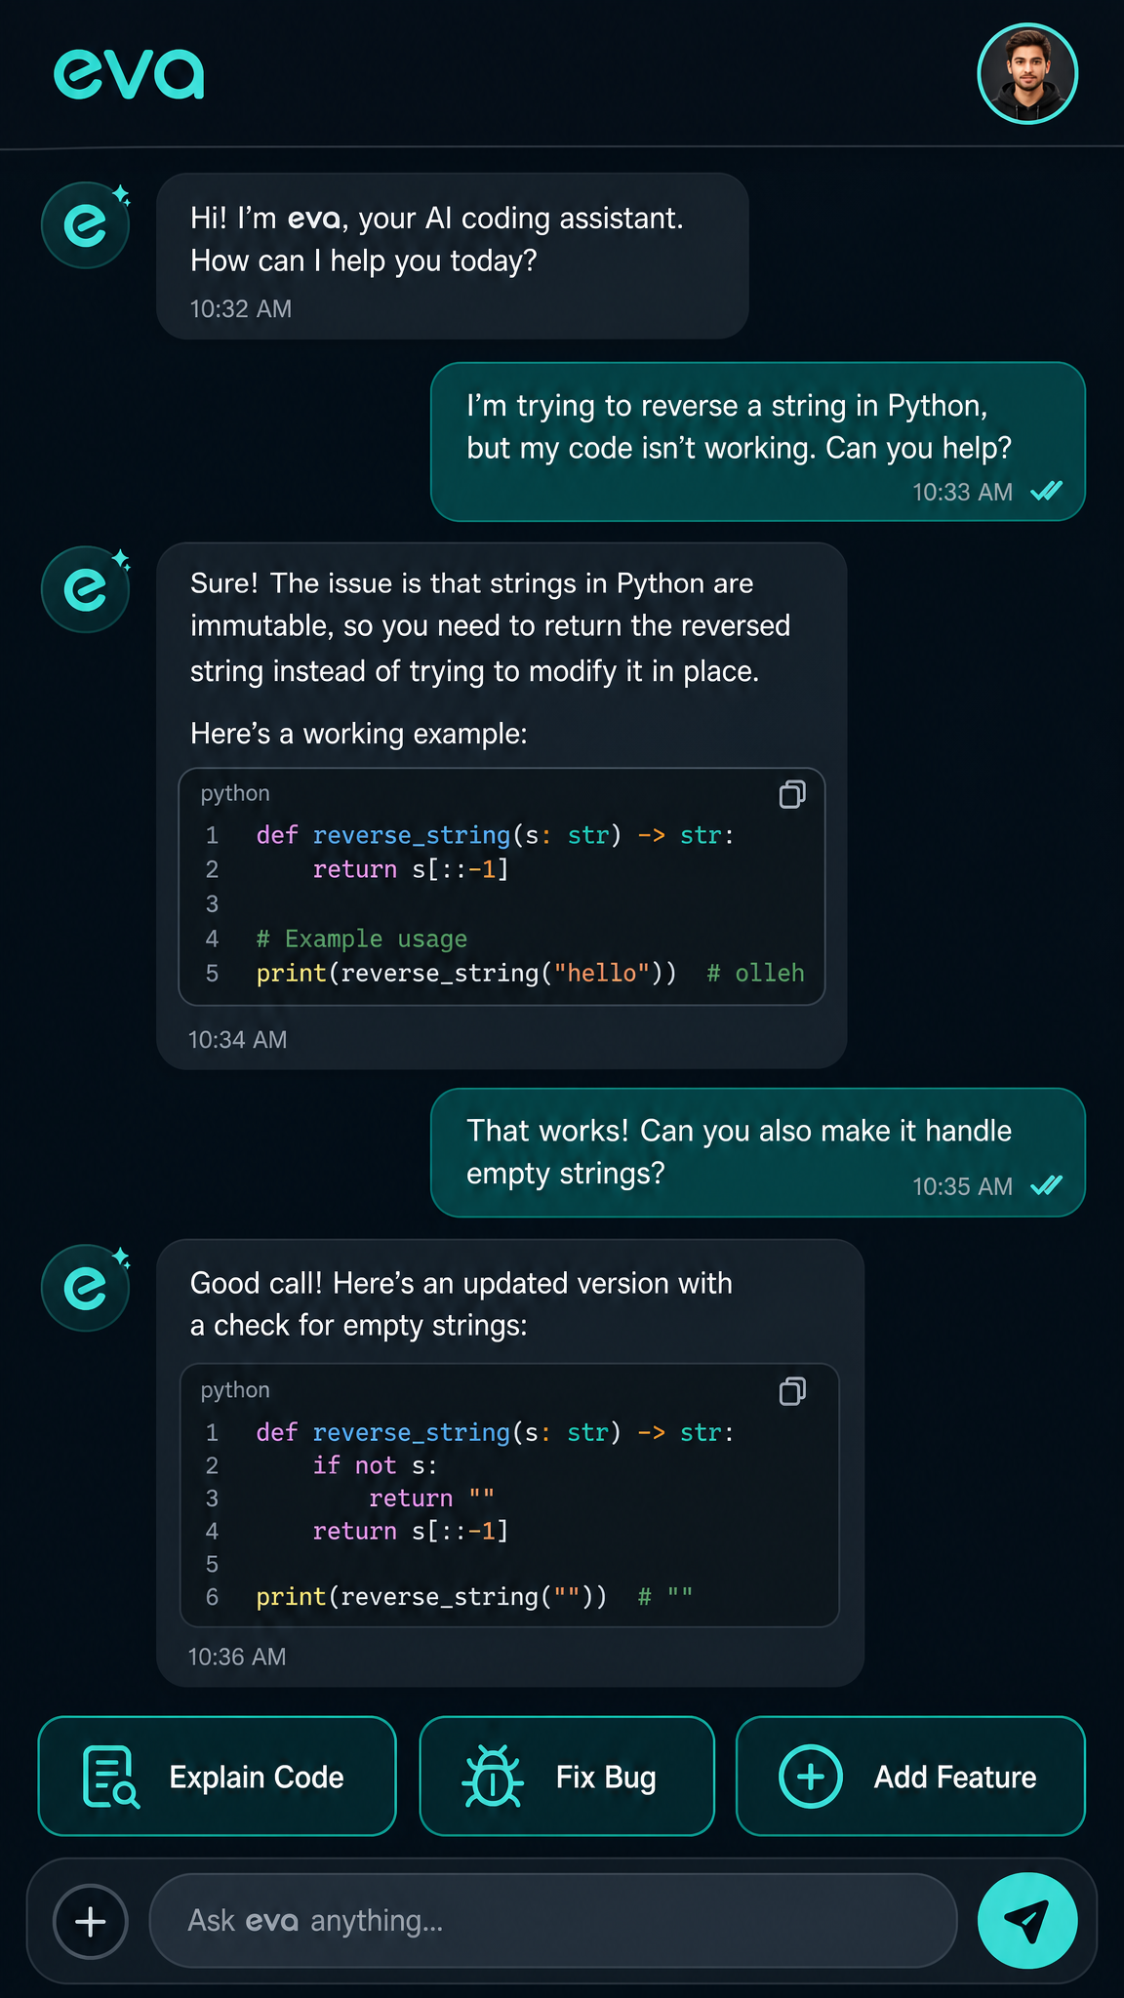Click the return "" code line
The image size is (1124, 1998).
click(432, 1498)
